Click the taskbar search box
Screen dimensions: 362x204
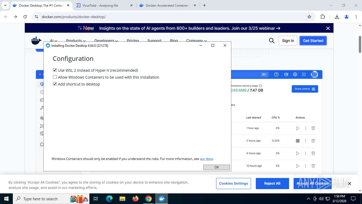(x=51, y=199)
